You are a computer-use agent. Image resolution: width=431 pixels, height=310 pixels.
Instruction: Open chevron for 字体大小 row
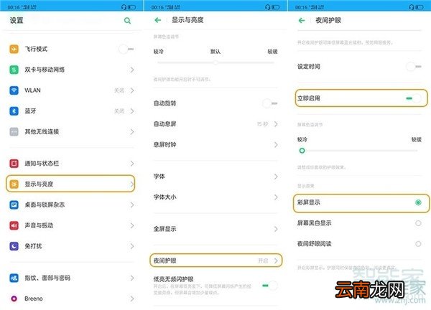coord(276,197)
